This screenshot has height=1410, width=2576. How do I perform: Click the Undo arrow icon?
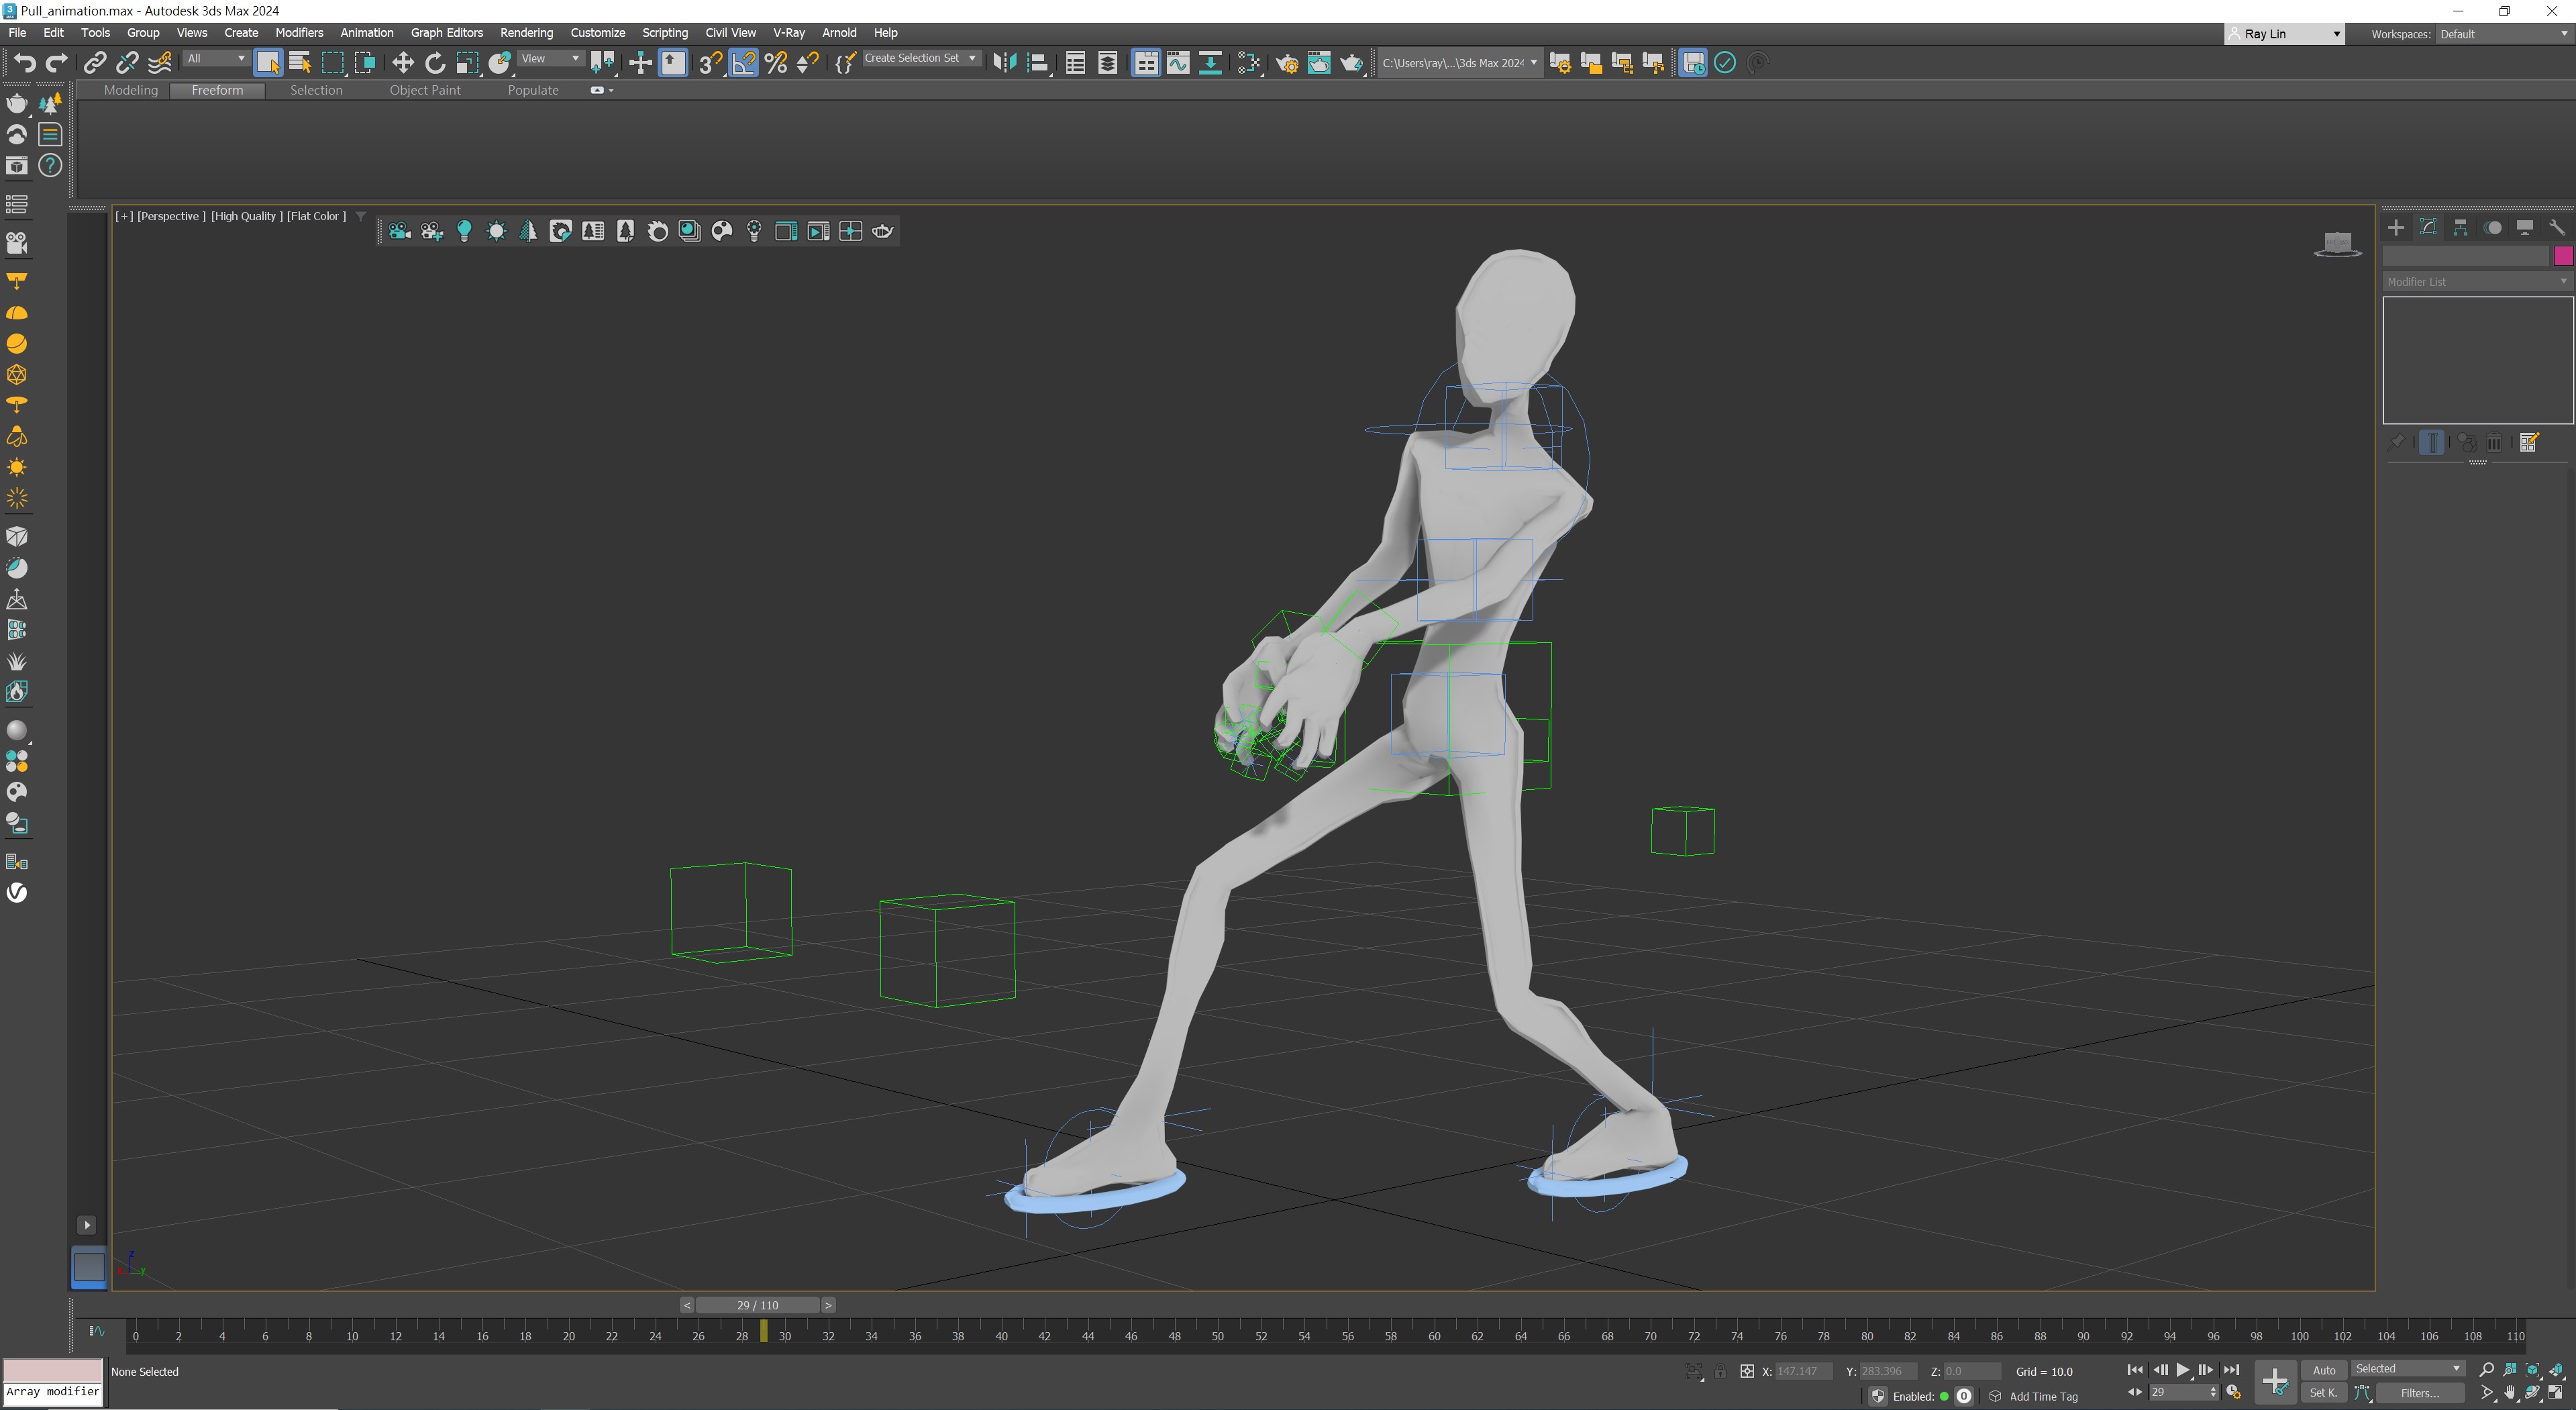point(24,63)
